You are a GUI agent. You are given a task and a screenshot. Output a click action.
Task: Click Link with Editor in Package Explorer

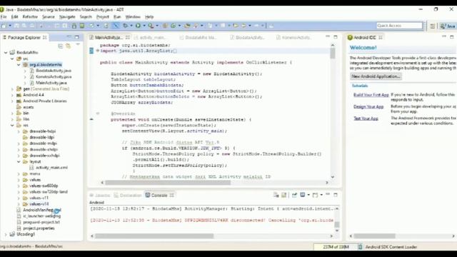coord(69,46)
